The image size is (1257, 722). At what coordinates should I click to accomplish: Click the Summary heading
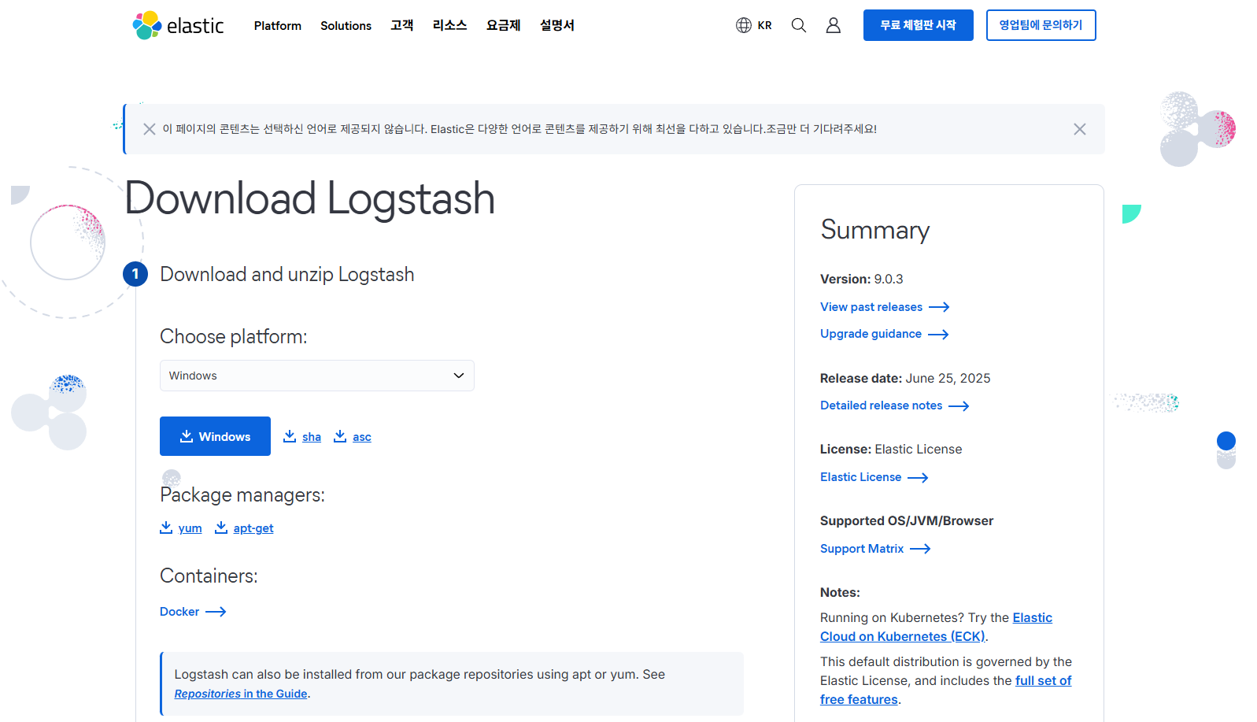pyautogui.click(x=874, y=230)
